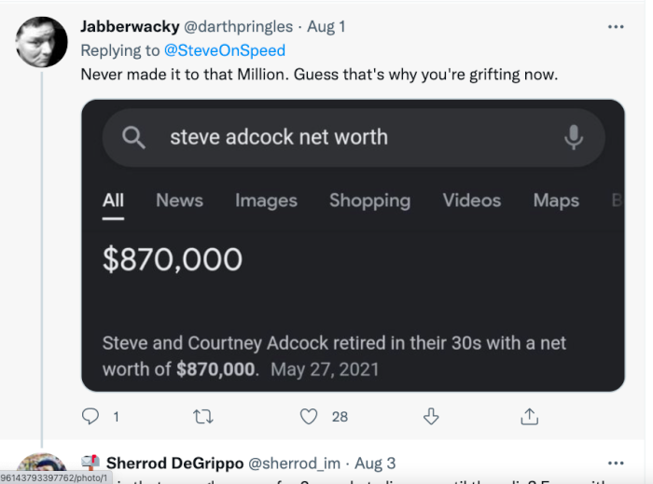Select the News tab in search results

point(179,201)
